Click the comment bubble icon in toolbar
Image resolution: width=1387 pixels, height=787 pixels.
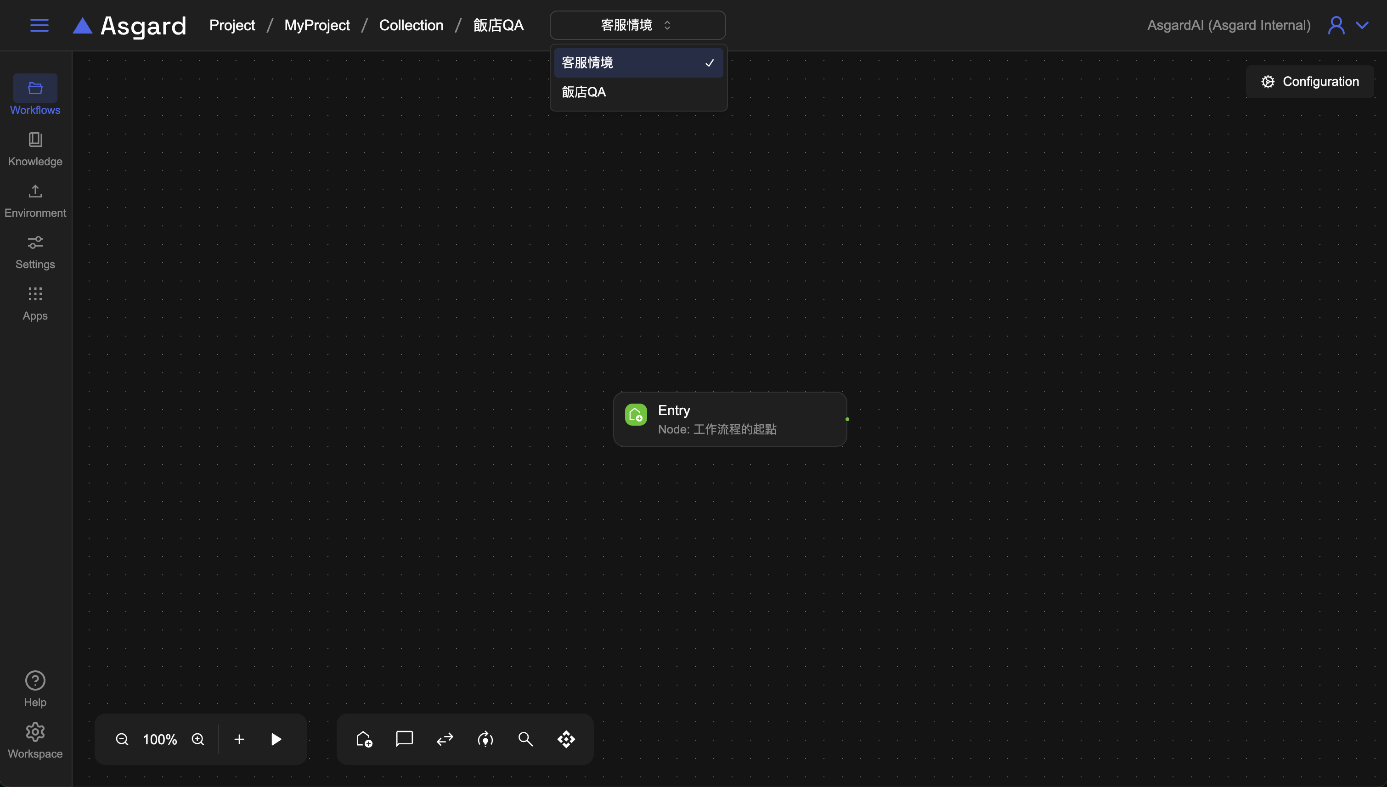pyautogui.click(x=404, y=738)
